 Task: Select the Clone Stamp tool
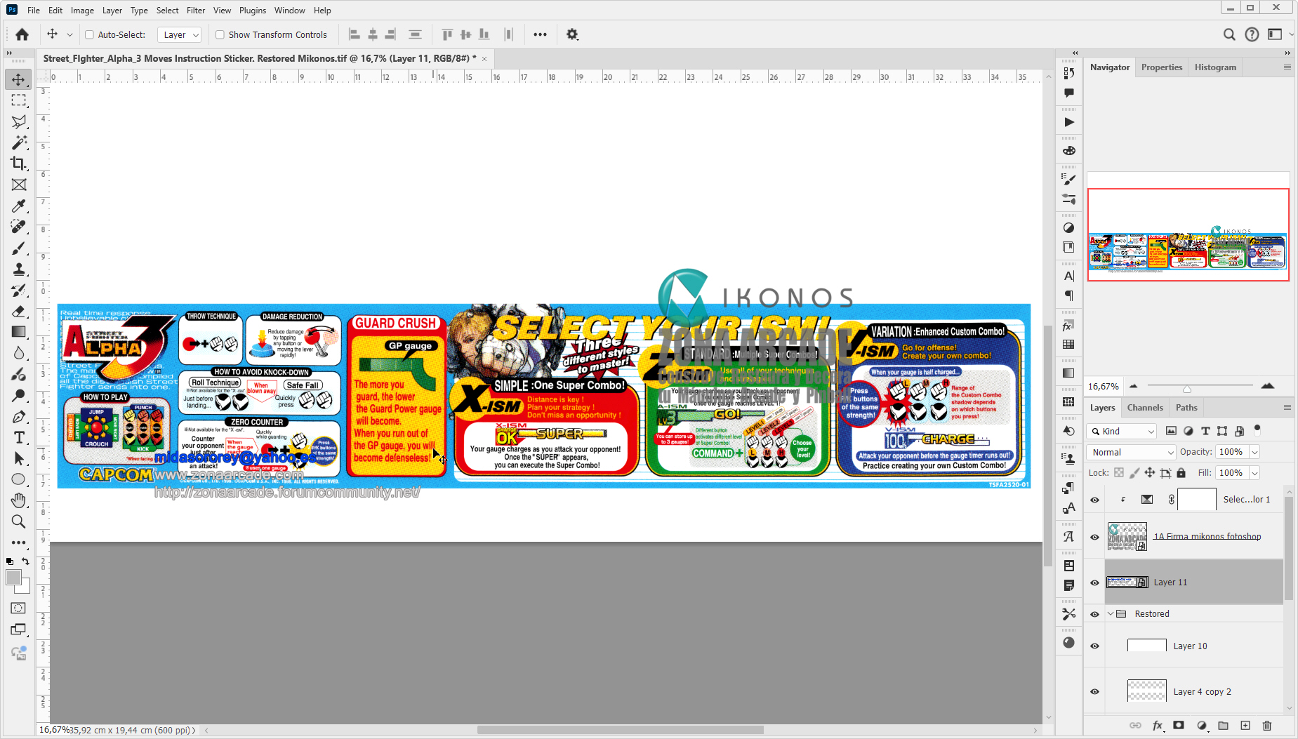(19, 269)
